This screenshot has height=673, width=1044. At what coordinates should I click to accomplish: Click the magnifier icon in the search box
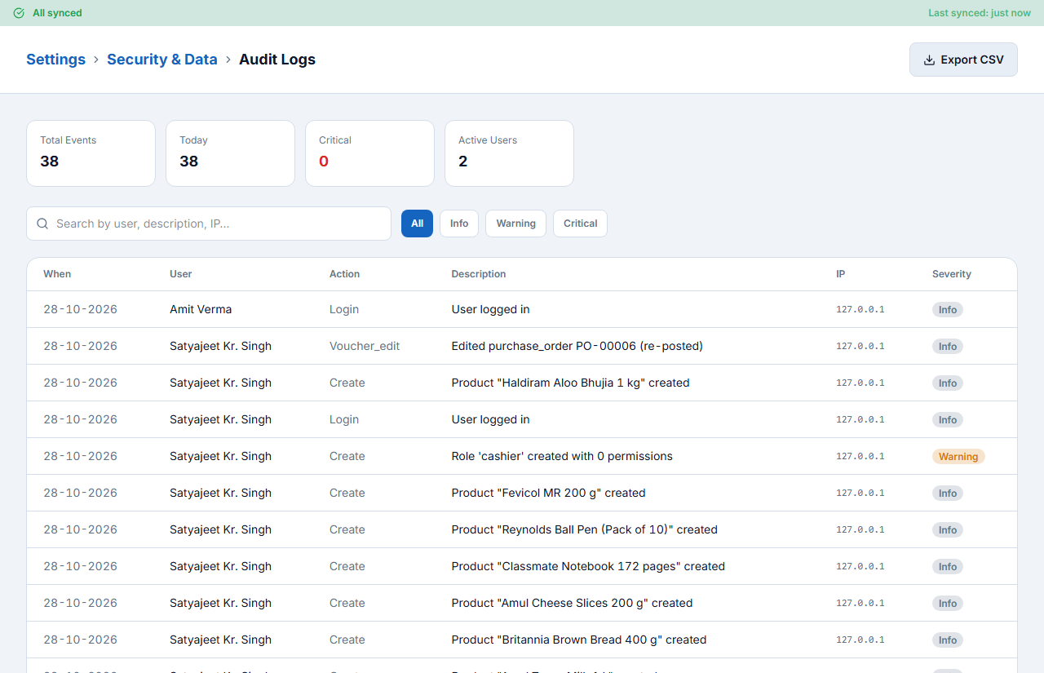tap(43, 224)
